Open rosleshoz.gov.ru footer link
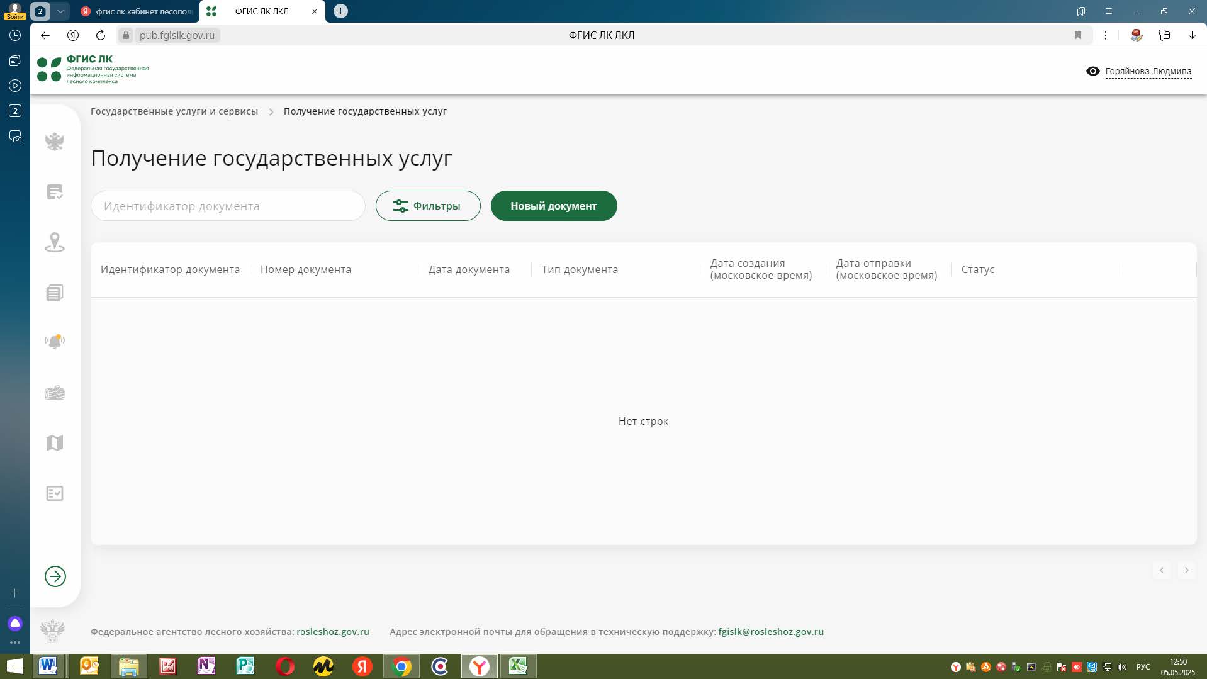Viewport: 1207px width, 679px height. [333, 632]
